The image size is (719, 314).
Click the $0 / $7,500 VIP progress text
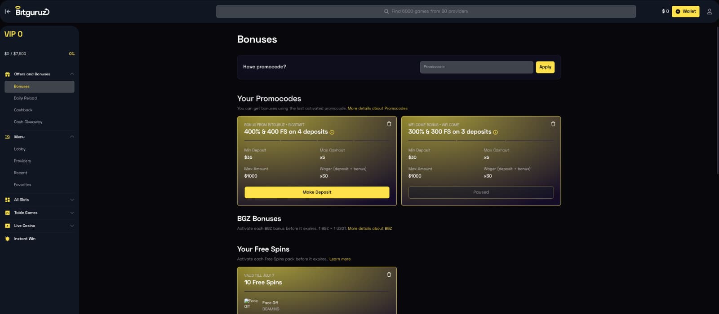tap(15, 54)
